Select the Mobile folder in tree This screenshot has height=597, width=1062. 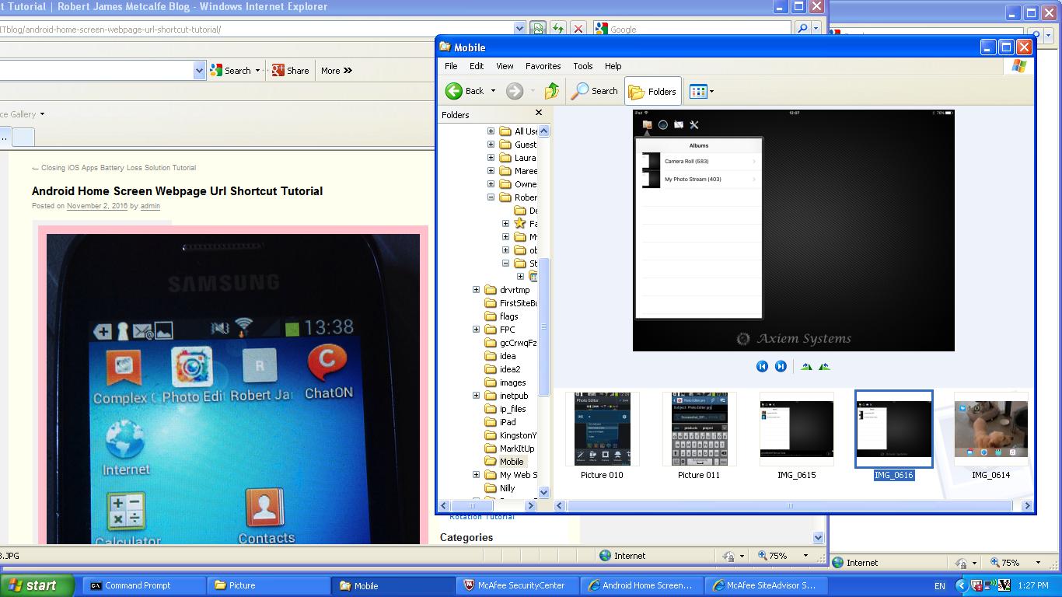pos(511,462)
